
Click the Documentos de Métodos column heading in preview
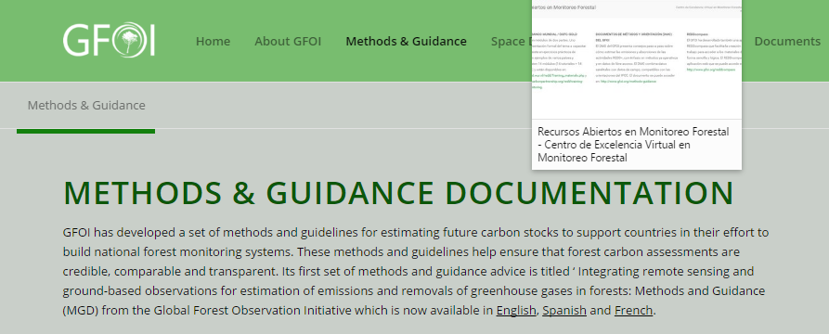[x=633, y=37]
